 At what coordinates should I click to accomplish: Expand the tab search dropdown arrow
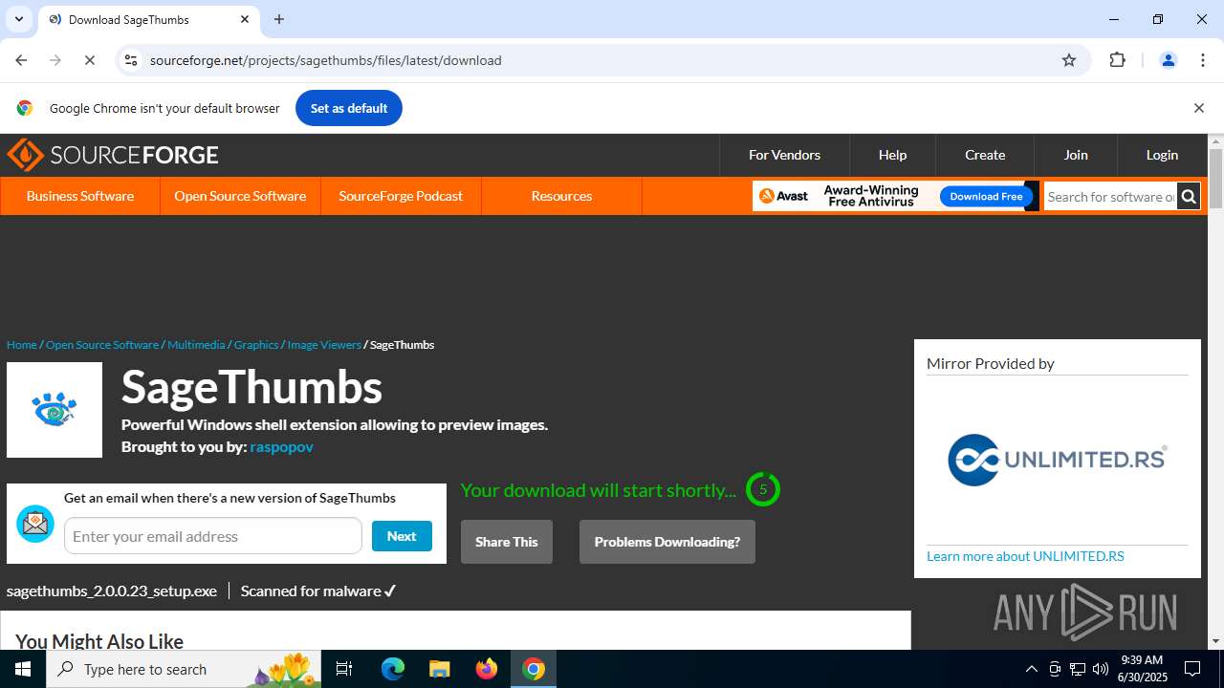pyautogui.click(x=19, y=19)
